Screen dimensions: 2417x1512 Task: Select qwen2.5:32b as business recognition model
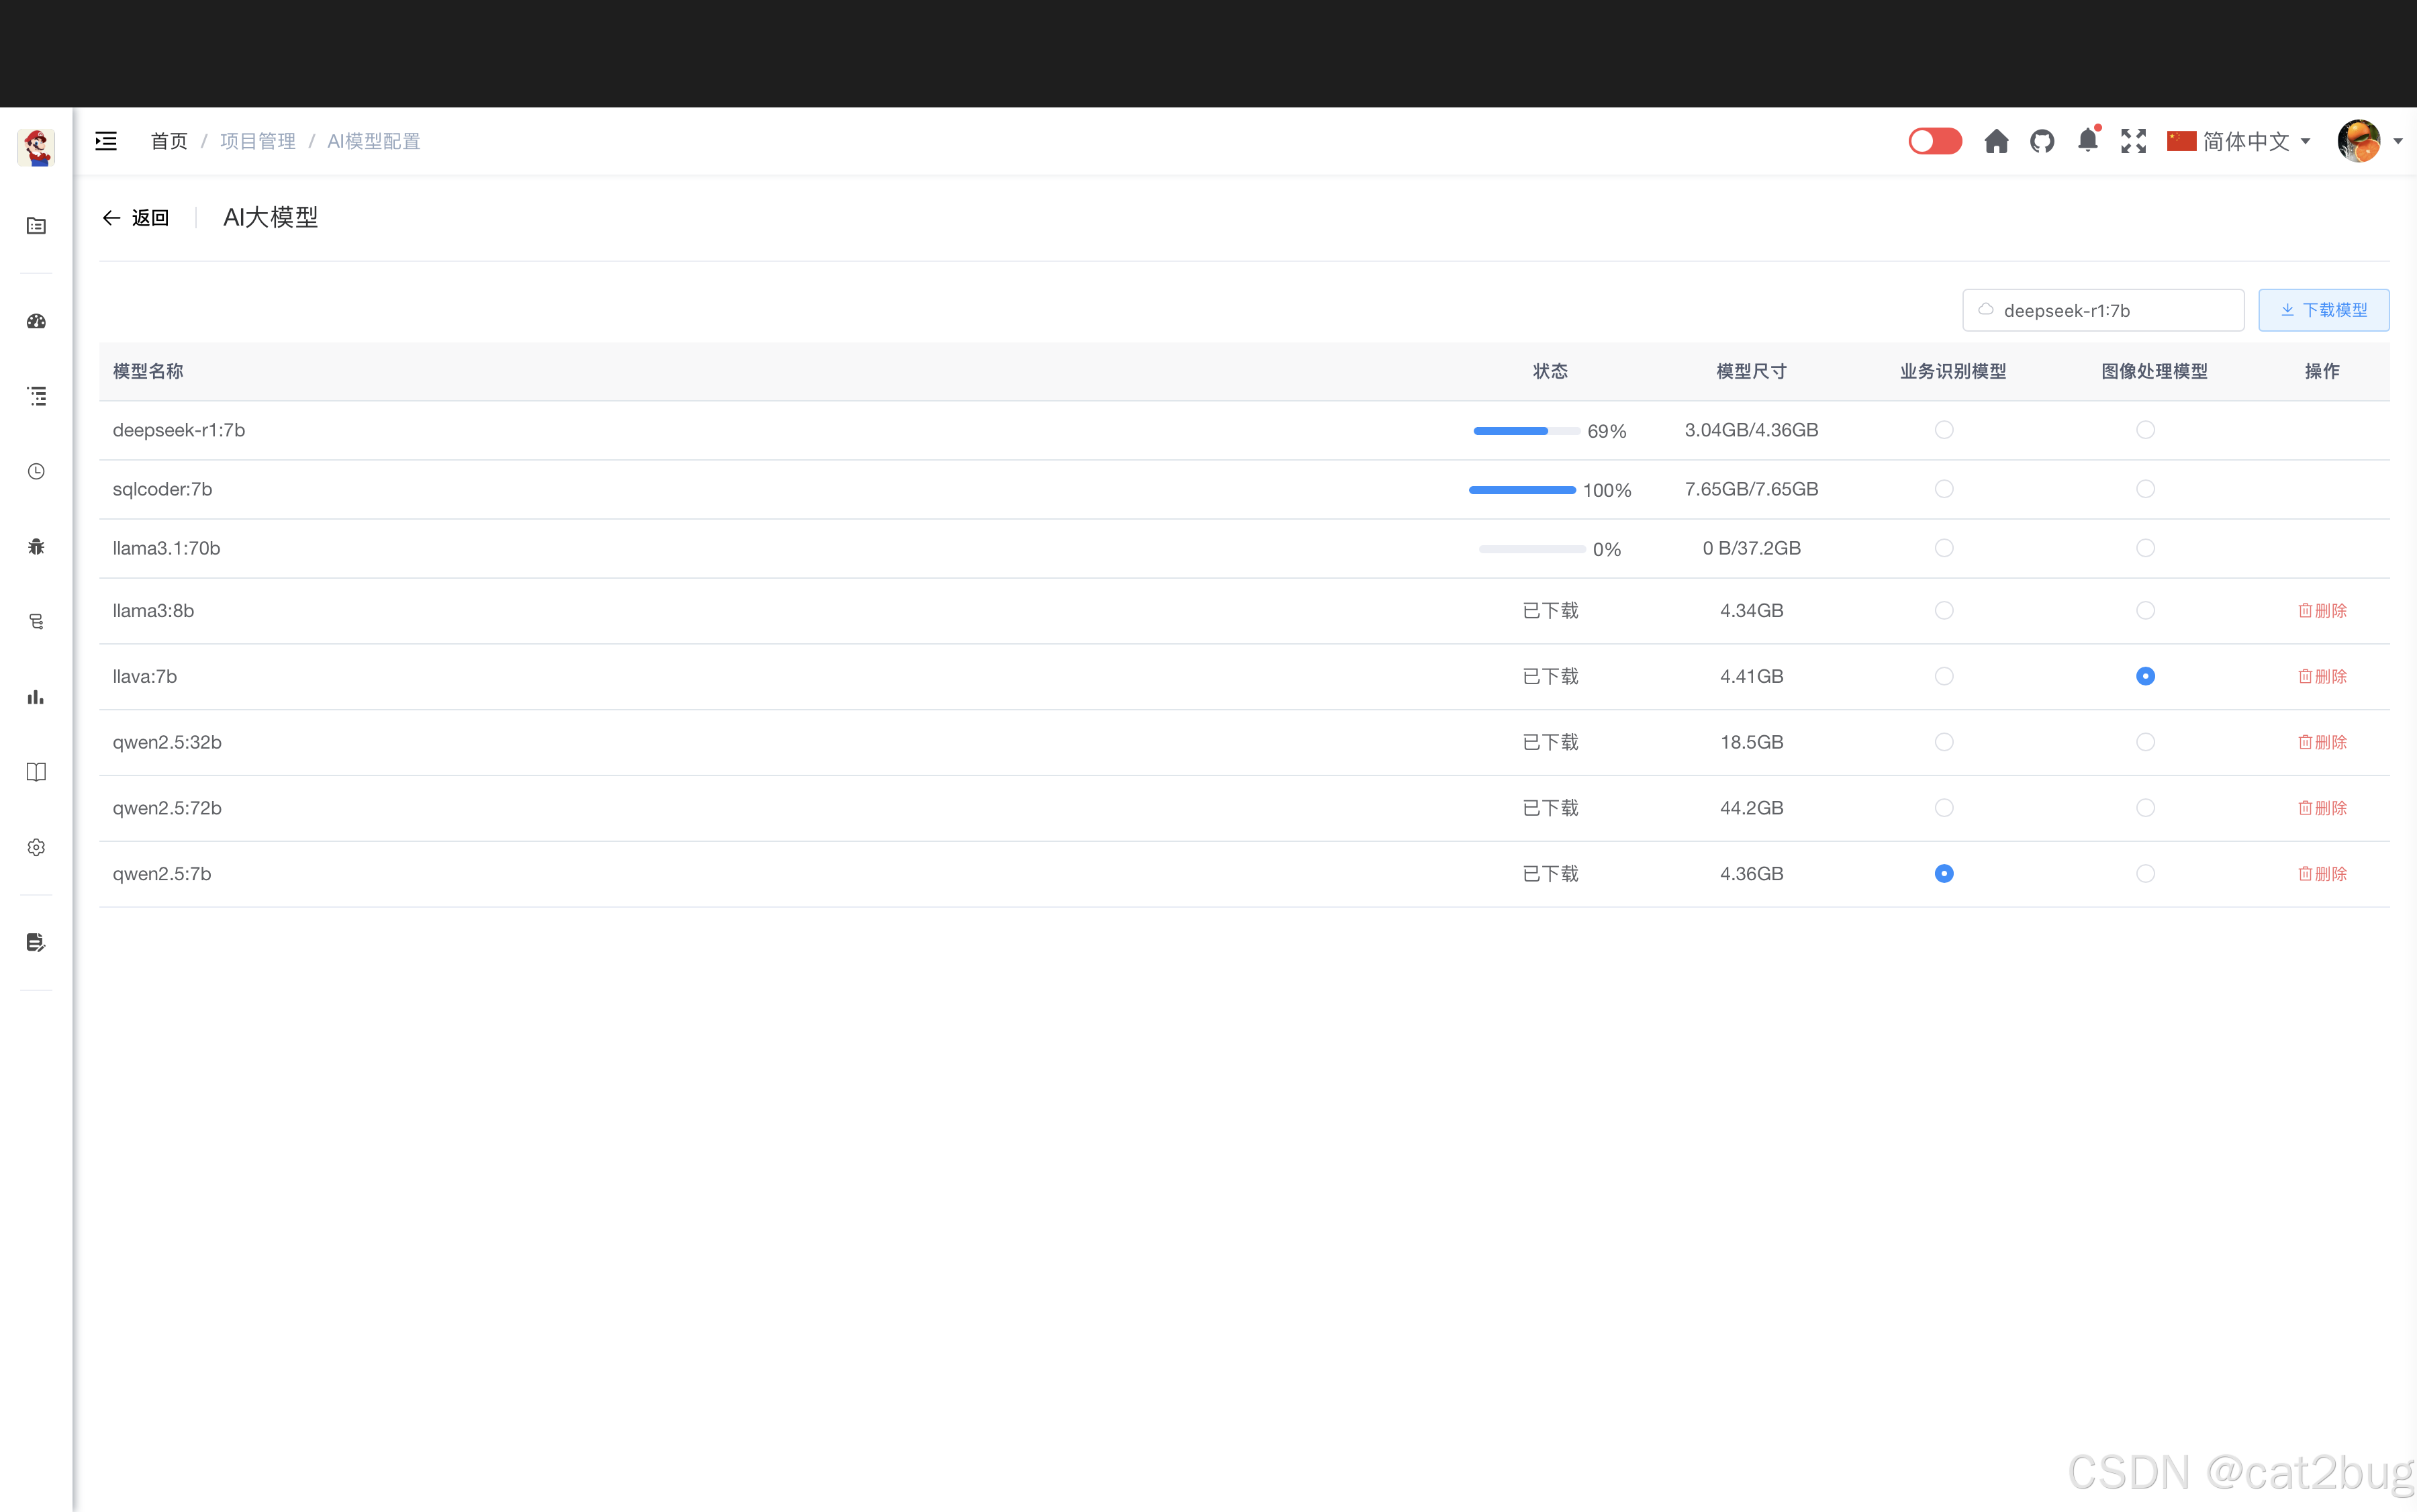1943,742
